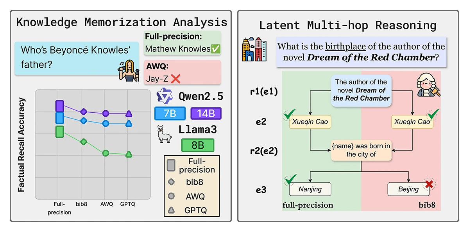This screenshot has width=469, height=232.
Task: Click the birthplace question box
Action: (x=361, y=52)
